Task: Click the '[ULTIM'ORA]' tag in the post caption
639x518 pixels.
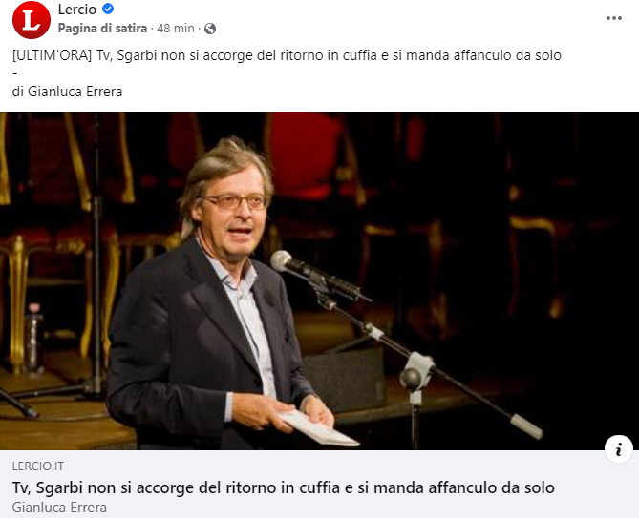Action: pos(53,55)
